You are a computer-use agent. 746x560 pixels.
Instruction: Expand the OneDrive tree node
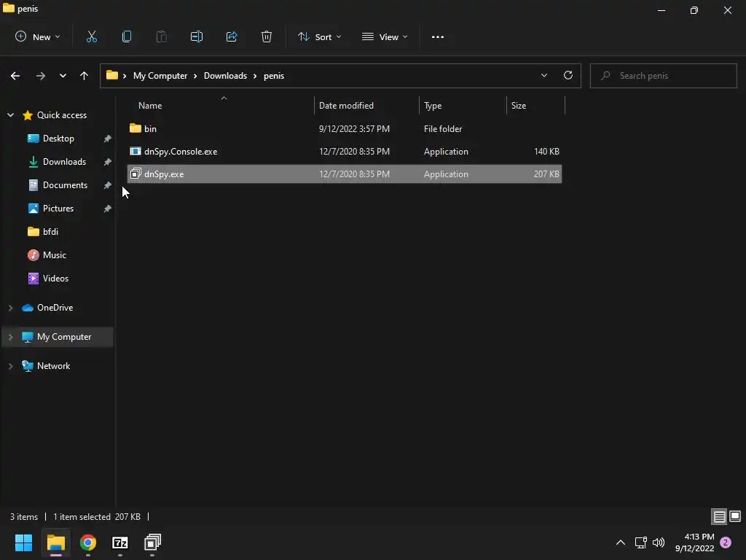tap(10, 308)
